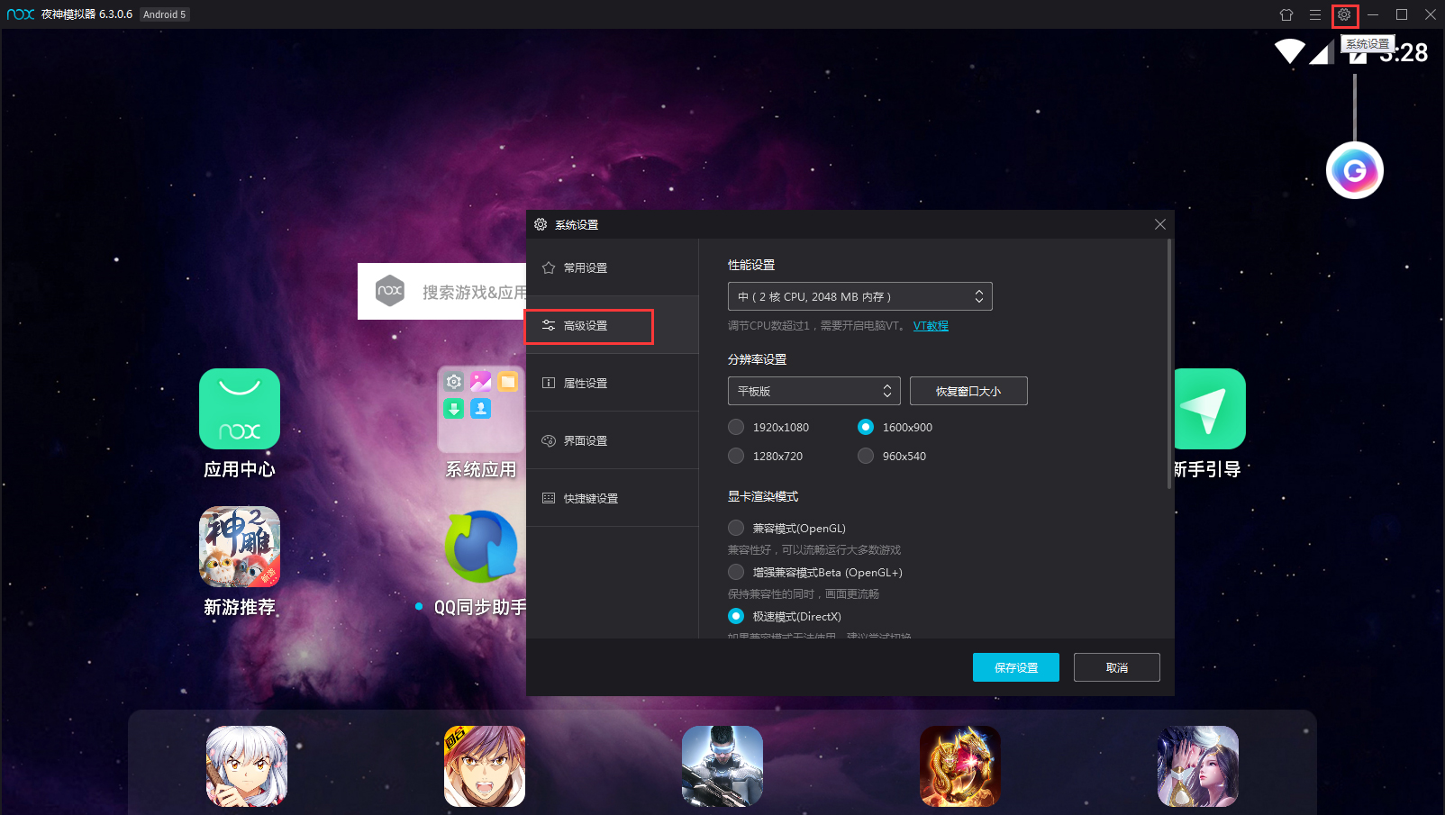
Task: Switch to the 属性设置 settings tab
Action: tap(584, 383)
